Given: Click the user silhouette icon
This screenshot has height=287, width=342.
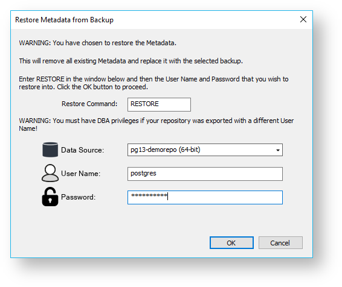Looking at the screenshot, I should coord(50,173).
